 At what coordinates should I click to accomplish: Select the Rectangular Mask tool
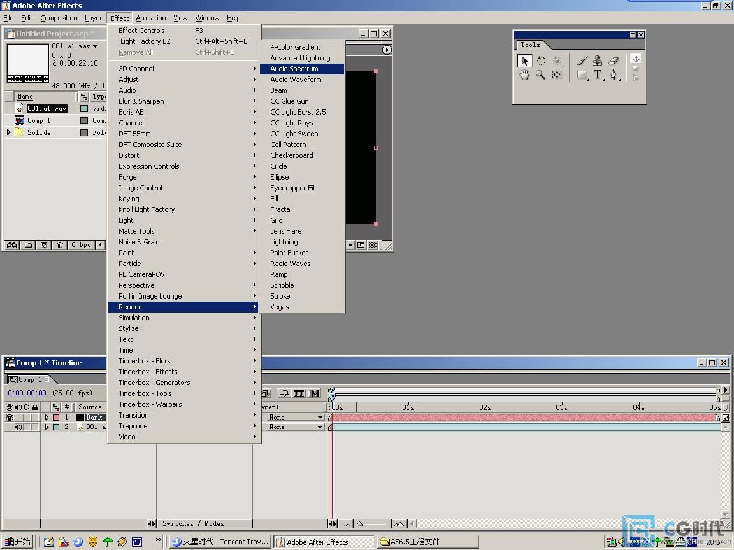point(582,75)
